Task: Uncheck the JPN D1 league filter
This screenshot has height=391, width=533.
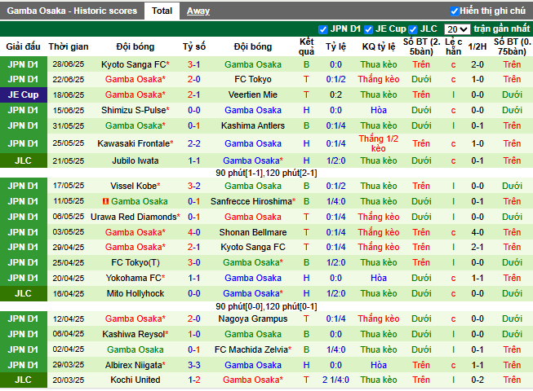Action: point(323,29)
